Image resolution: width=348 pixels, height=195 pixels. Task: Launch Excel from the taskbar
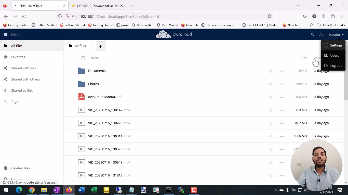pyautogui.click(x=94, y=190)
